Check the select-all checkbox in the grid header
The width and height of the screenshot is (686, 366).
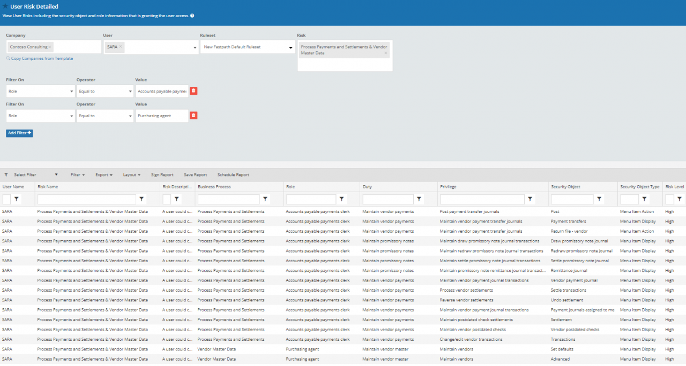tap(7, 199)
